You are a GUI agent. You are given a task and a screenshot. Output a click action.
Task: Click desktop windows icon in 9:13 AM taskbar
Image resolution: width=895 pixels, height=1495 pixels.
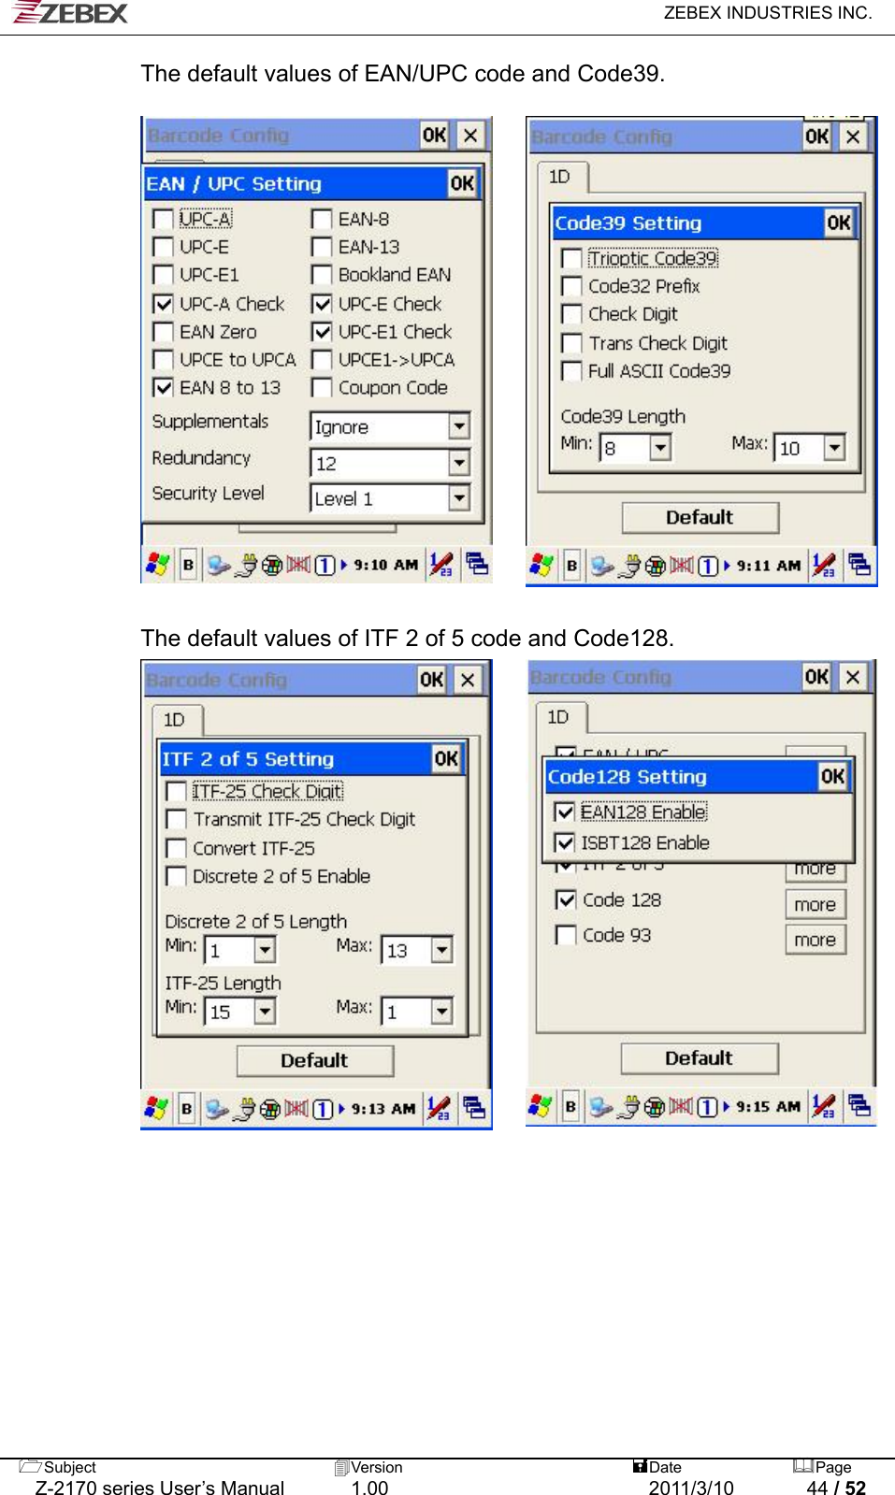coord(474,1107)
